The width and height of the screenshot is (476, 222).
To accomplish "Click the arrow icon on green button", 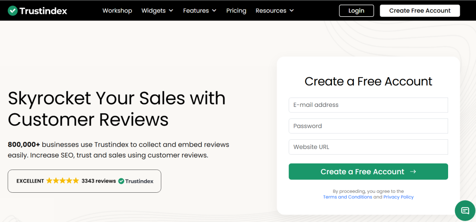I will click(413, 172).
